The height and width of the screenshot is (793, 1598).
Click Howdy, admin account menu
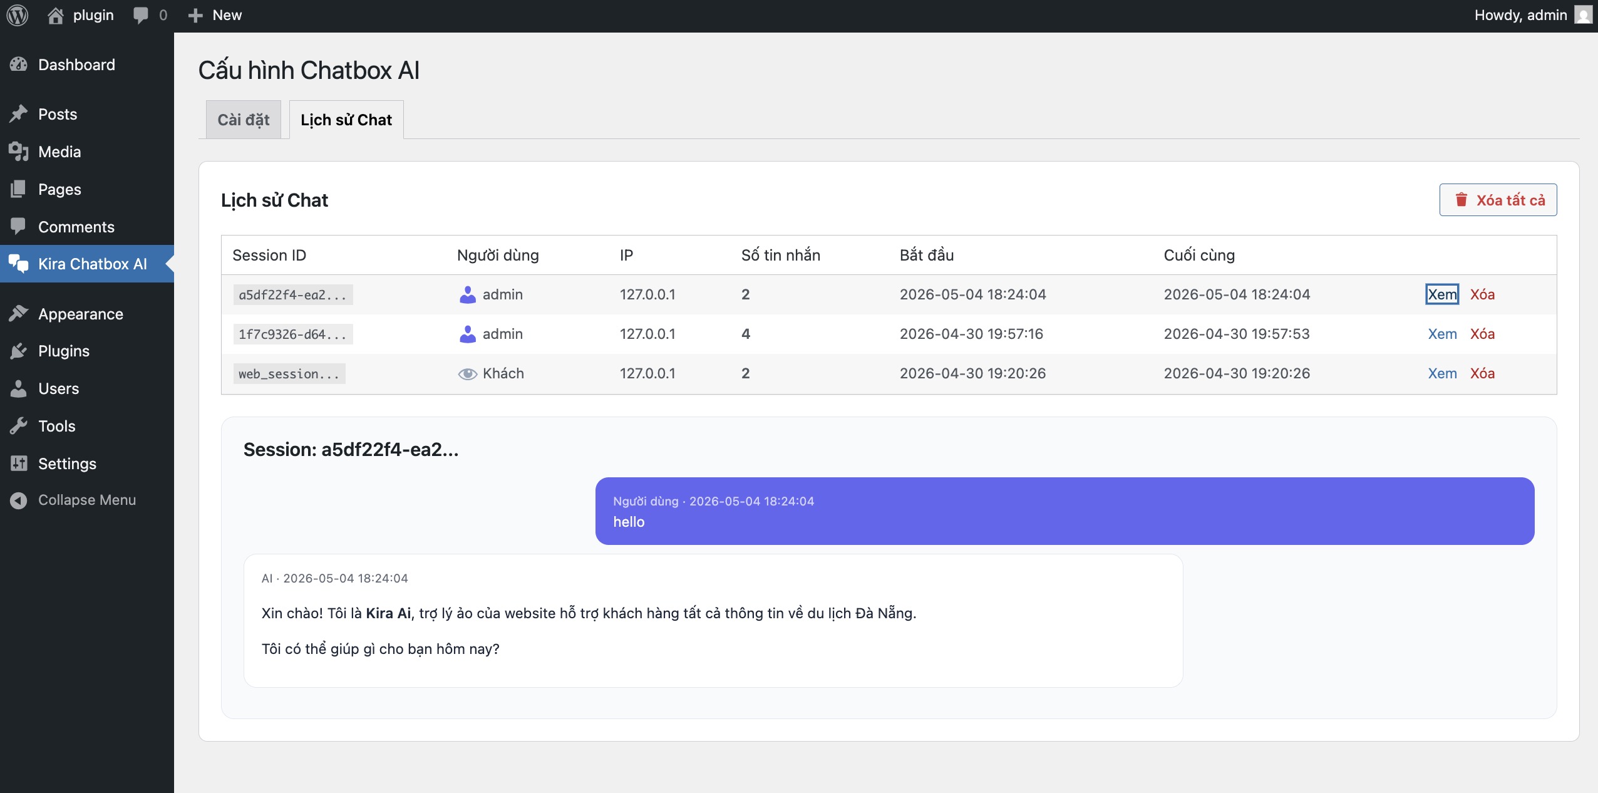pyautogui.click(x=1533, y=15)
